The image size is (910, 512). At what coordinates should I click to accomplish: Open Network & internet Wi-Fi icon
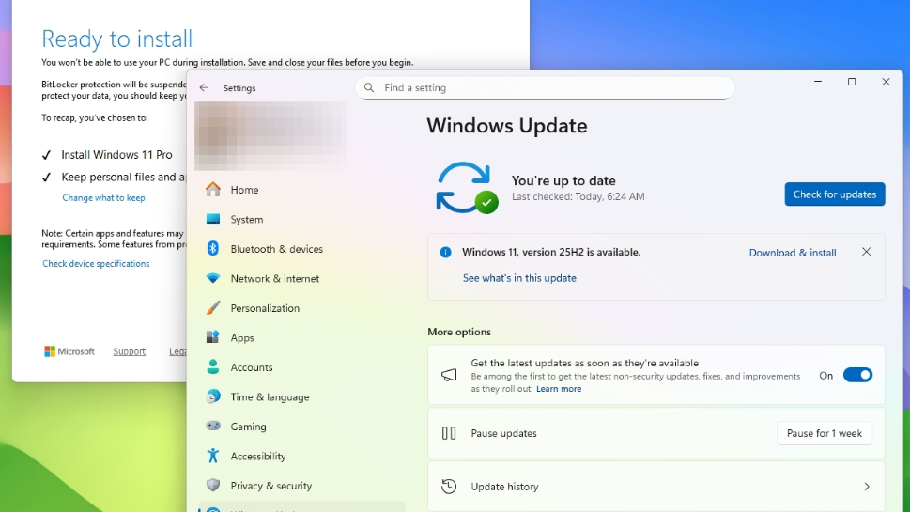tap(213, 279)
